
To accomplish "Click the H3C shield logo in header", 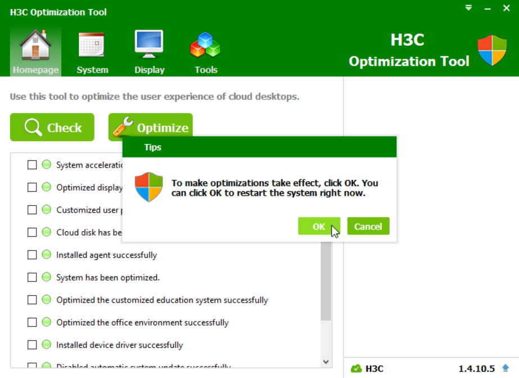I will (492, 50).
